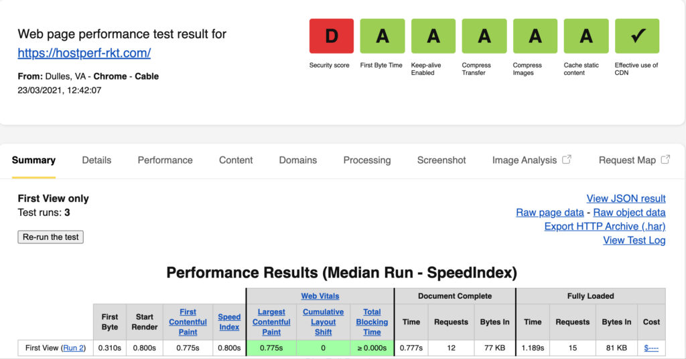Open the hostperf-rkt.com URL link
This screenshot has height=359, width=686.
[x=84, y=53]
